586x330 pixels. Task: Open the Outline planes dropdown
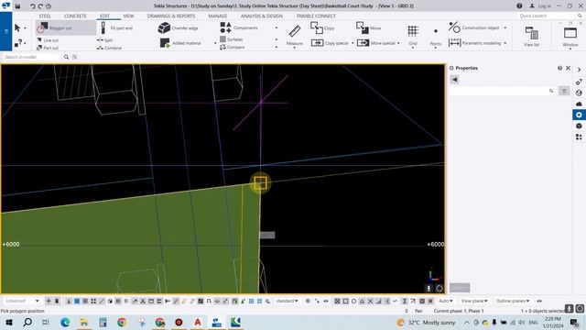pos(513,301)
